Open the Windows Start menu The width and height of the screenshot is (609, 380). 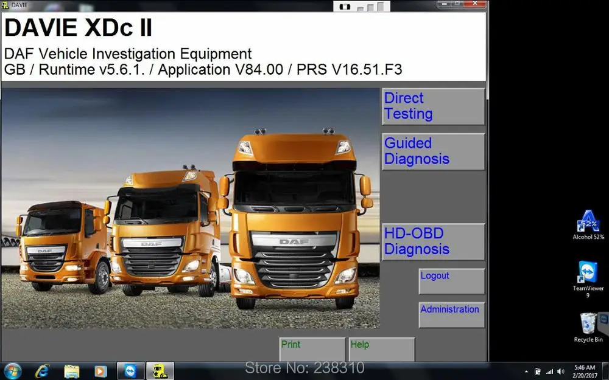pos(12,371)
